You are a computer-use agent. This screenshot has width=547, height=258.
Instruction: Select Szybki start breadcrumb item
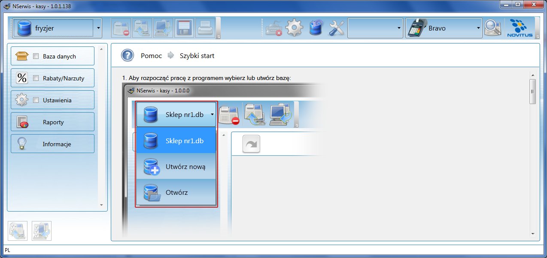click(197, 56)
